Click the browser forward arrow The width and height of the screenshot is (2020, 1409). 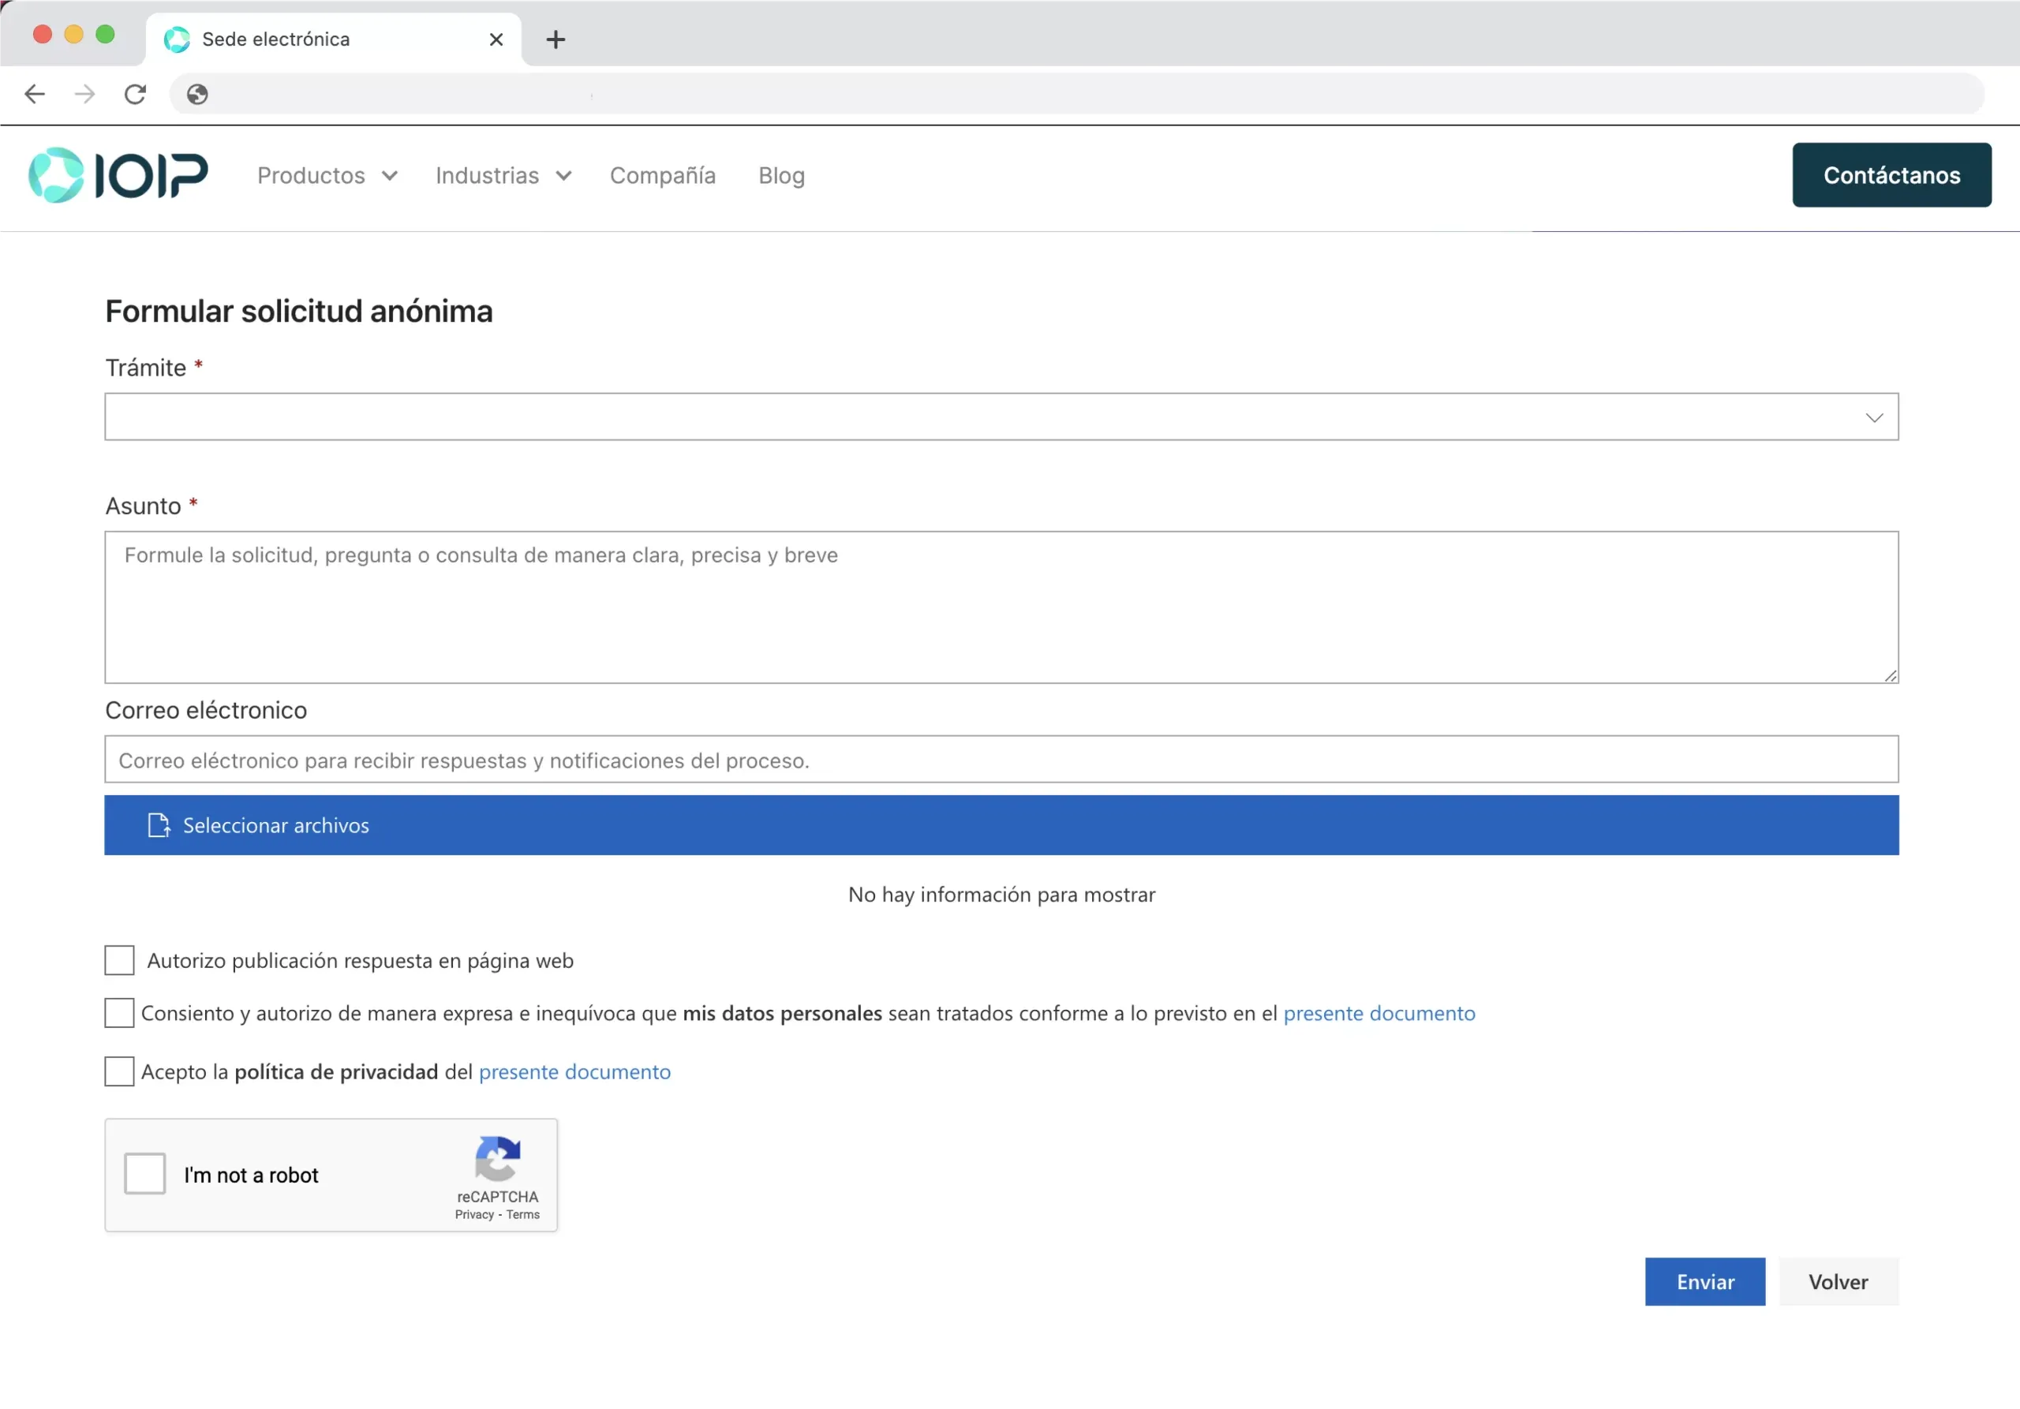click(x=84, y=94)
